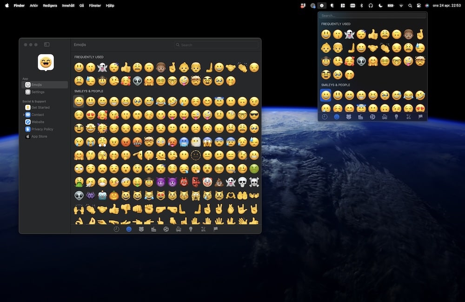465x302 pixels.
Task: Pick the pile of poo emoji
Action: tap(219, 182)
